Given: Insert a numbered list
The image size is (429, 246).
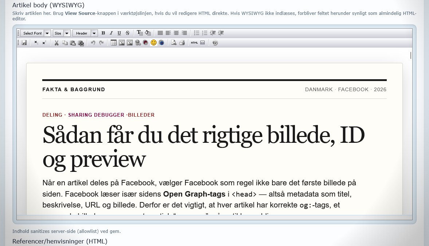Looking at the screenshot, I should point(205,33).
